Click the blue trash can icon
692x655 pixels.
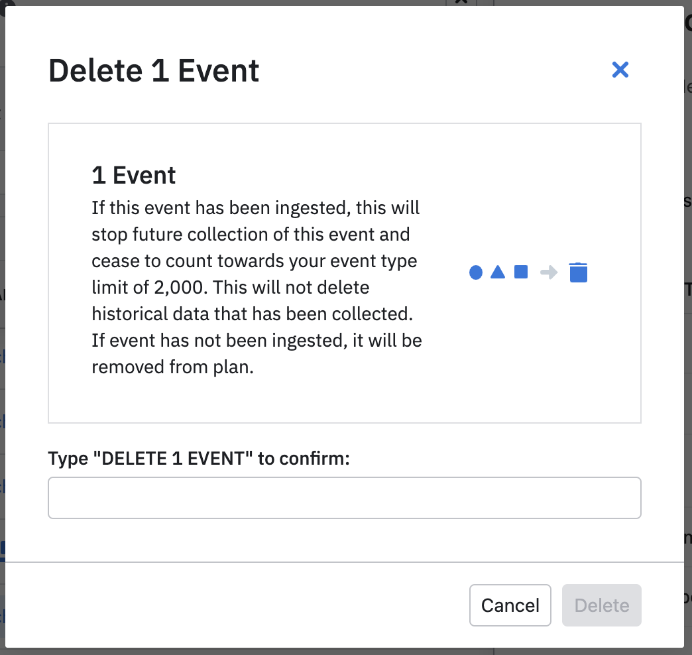tap(579, 272)
